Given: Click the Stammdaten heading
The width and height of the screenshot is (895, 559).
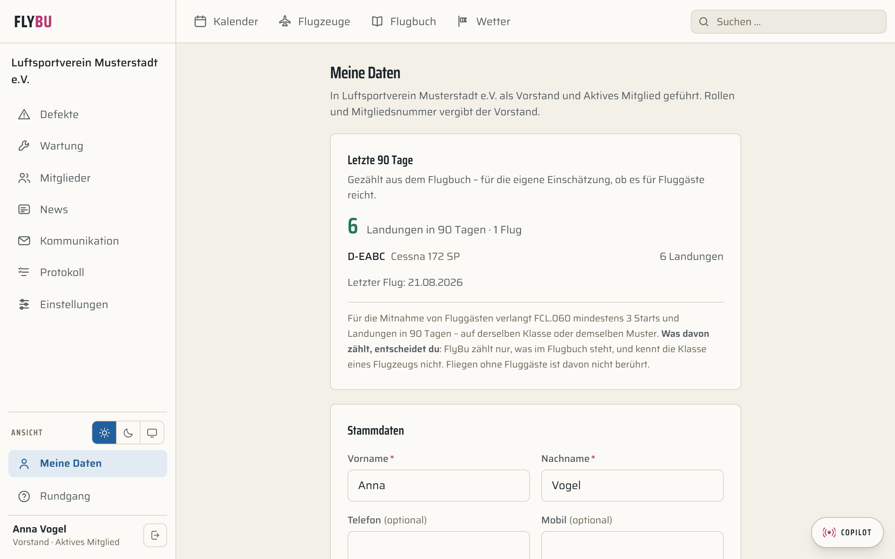Looking at the screenshot, I should click(376, 430).
